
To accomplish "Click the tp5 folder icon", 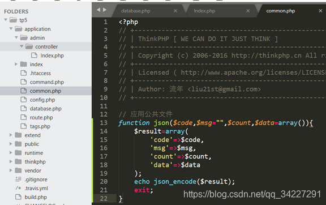I will coord(14,20).
